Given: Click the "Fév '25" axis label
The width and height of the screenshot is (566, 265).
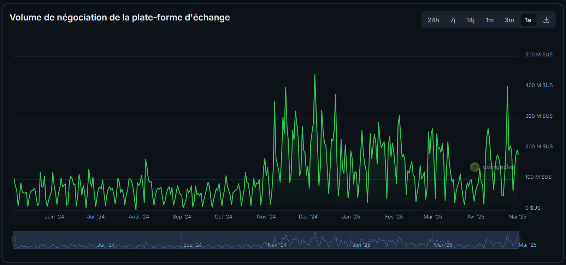Looking at the screenshot, I should tap(394, 217).
